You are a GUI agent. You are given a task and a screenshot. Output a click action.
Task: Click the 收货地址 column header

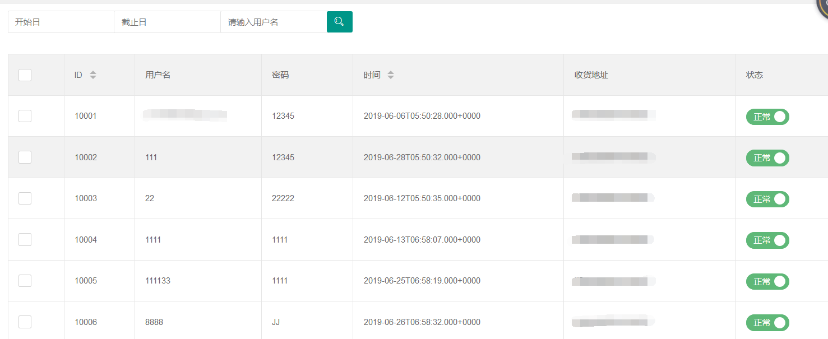(590, 75)
